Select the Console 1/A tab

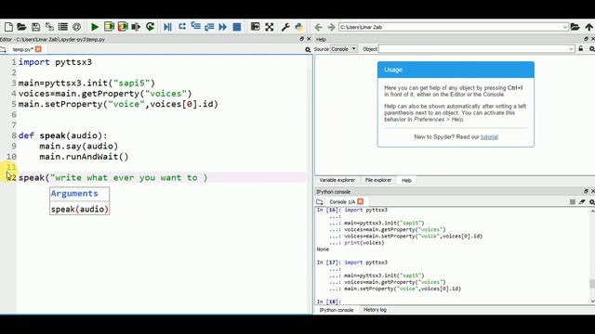(342, 202)
